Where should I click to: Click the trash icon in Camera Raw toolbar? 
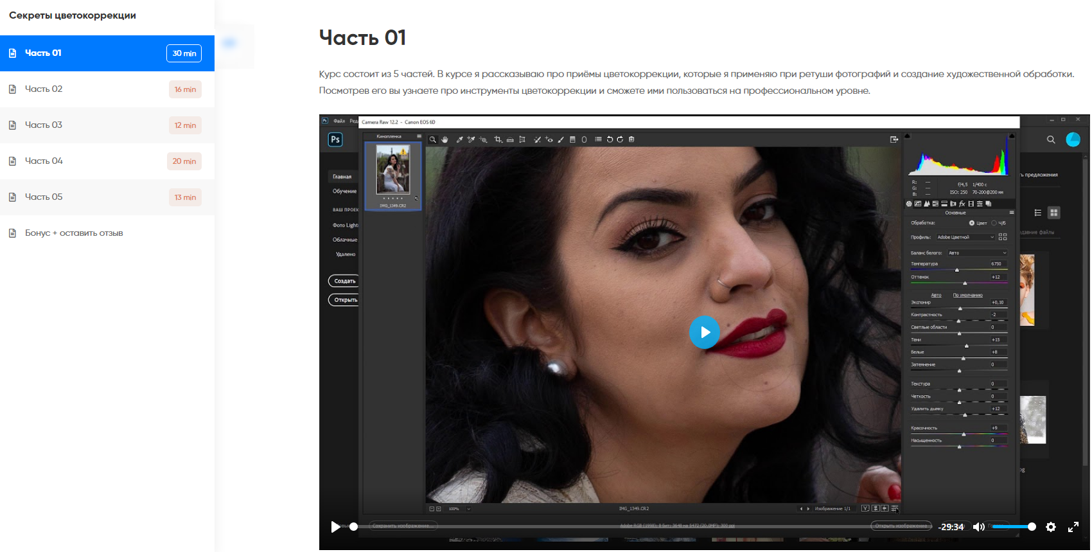click(x=631, y=139)
